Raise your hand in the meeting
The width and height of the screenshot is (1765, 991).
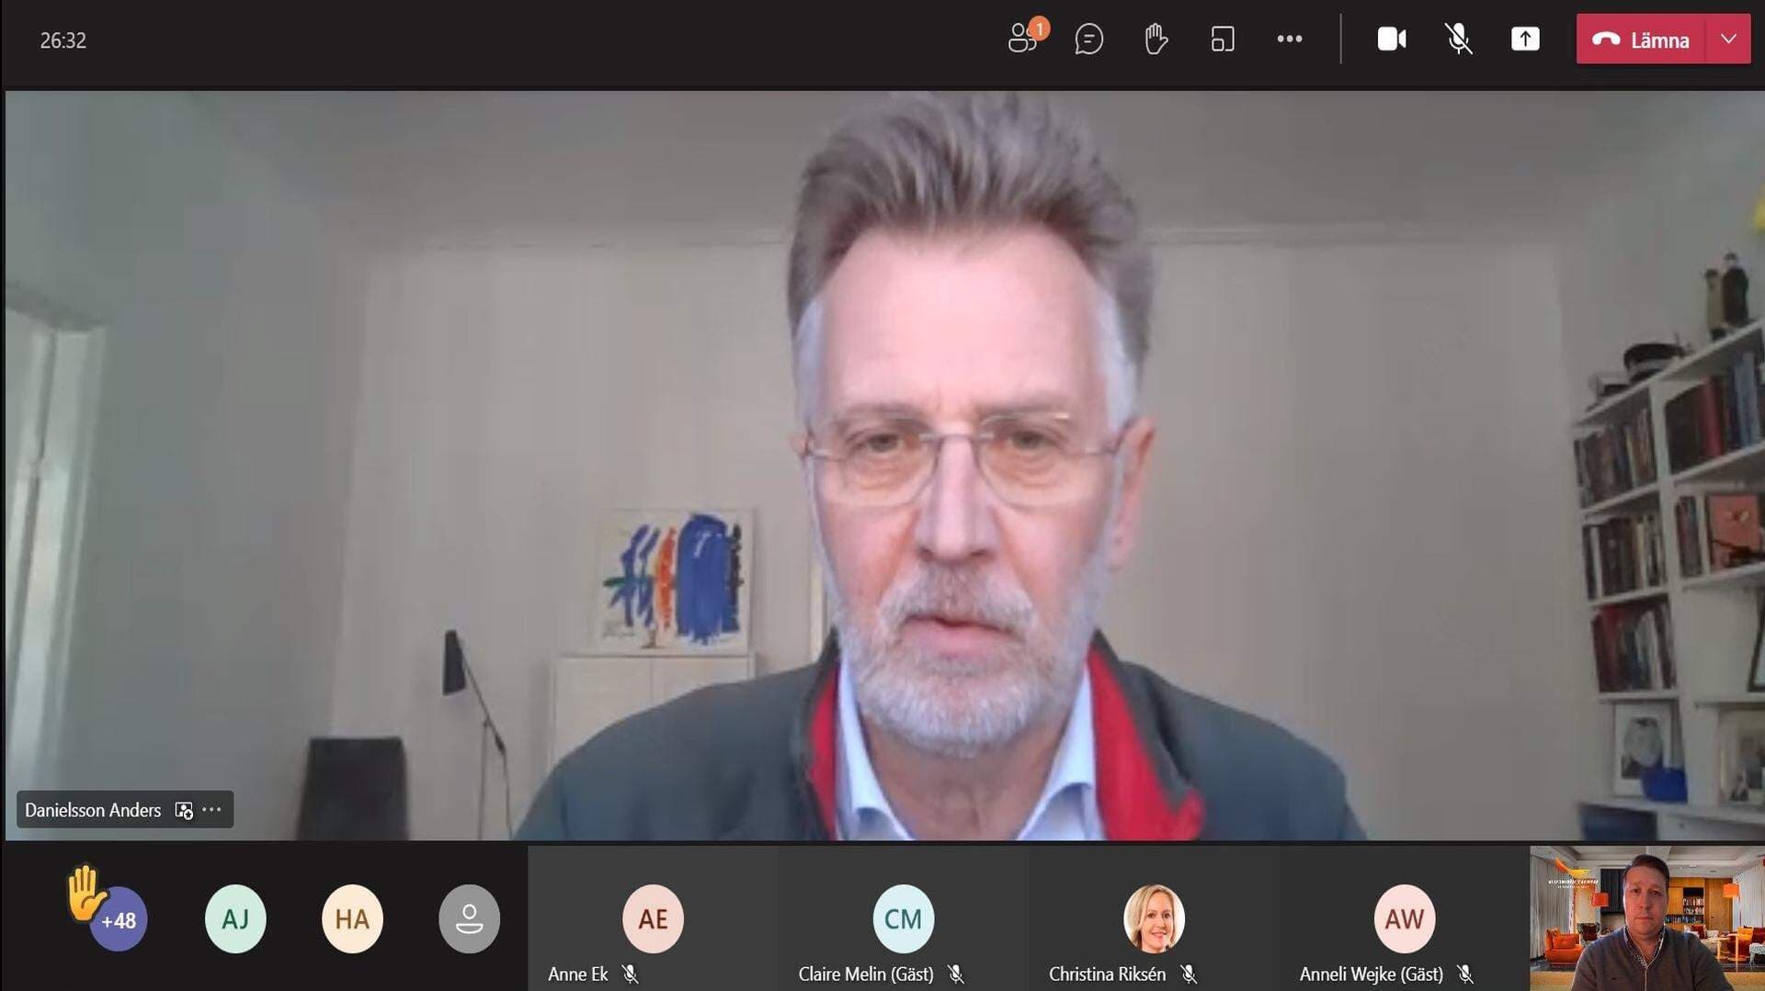click(1156, 39)
